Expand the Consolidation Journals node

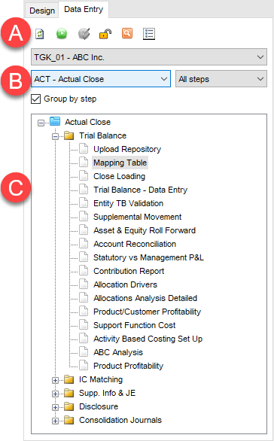[x=56, y=421]
